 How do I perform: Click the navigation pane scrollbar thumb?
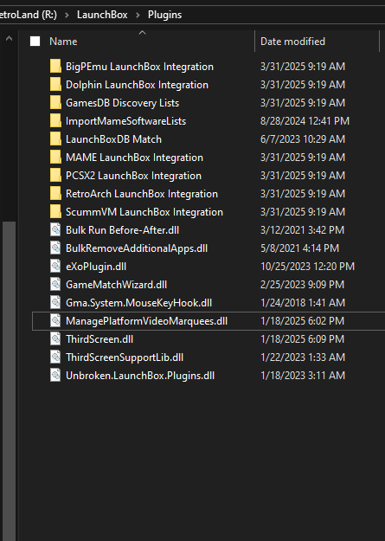tap(9, 381)
